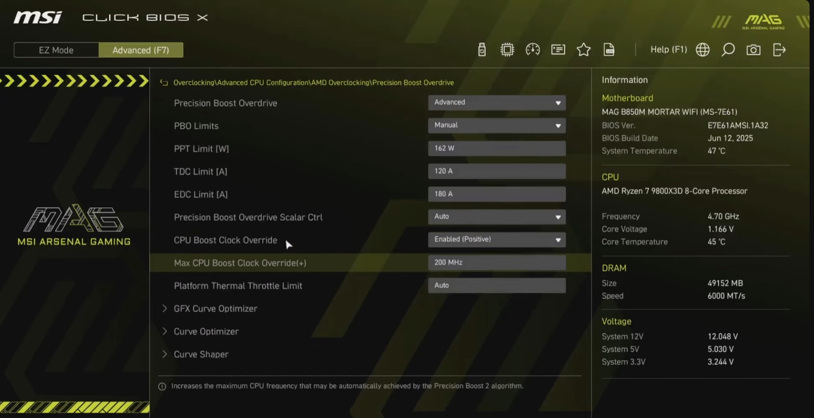Open search with the magnifier icon
This screenshot has height=418, width=814.
click(728, 50)
